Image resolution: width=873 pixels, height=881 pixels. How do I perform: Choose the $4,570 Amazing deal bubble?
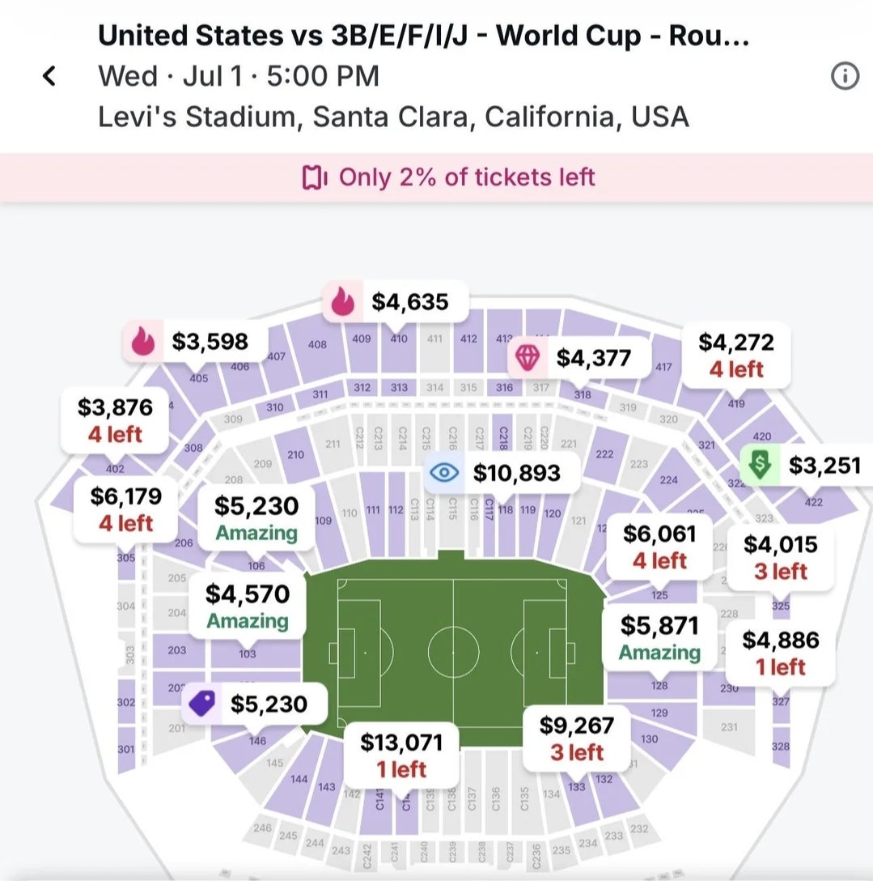(248, 607)
